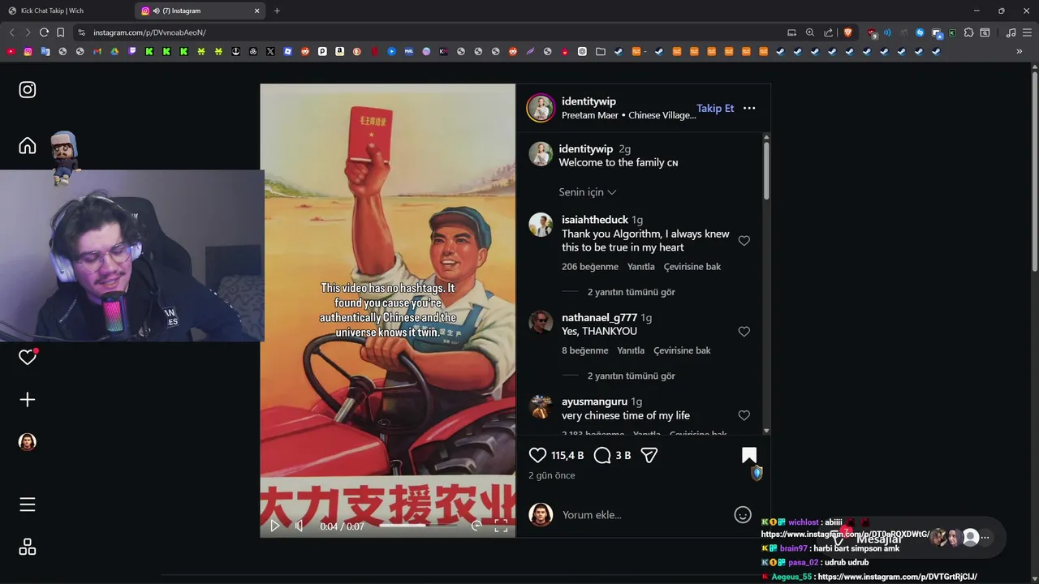Open Aegeus_55's Instagram link in chat
Screen dimensions: 1039x584
pos(897,577)
